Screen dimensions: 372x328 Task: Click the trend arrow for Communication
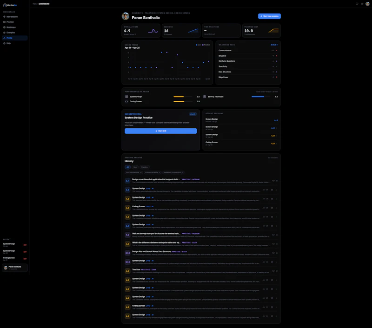pyautogui.click(x=276, y=51)
